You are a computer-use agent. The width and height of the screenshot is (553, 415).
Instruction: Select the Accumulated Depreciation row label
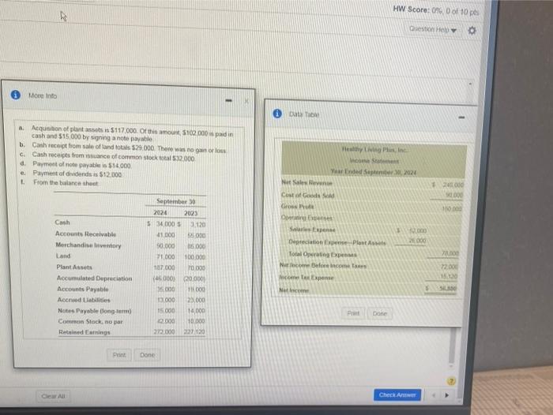95,279
